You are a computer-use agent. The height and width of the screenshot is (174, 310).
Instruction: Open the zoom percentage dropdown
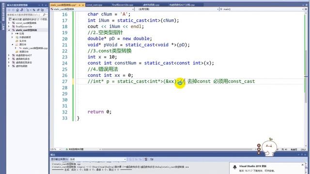click(60, 149)
